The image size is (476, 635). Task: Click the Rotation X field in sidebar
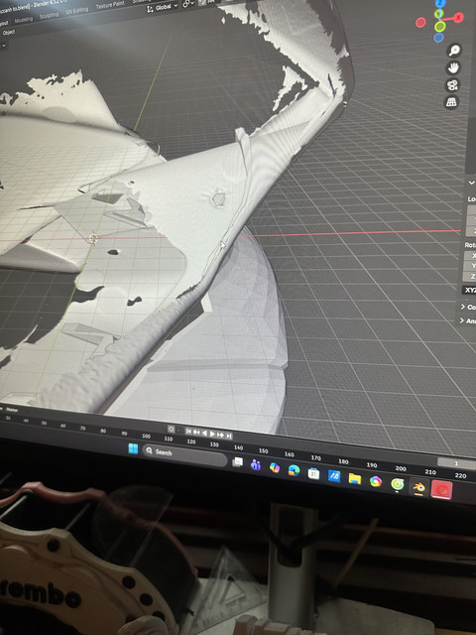[470, 256]
